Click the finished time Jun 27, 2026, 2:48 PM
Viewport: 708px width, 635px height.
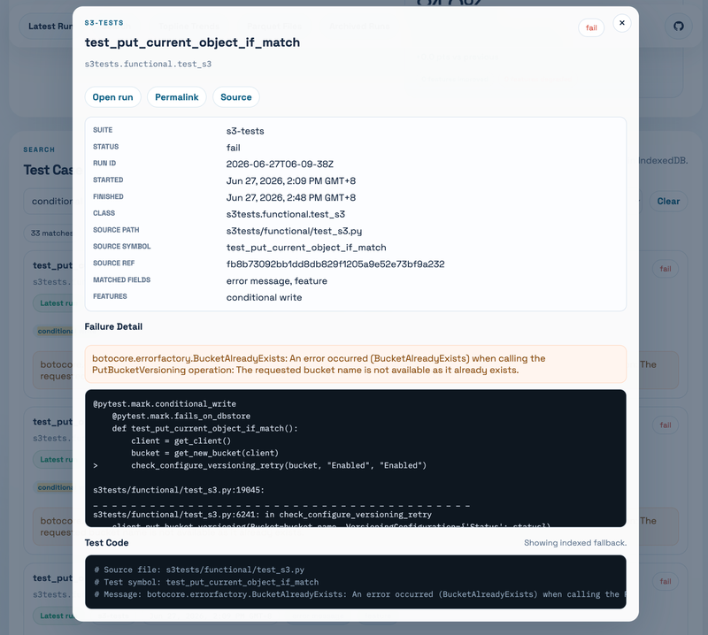tap(291, 198)
